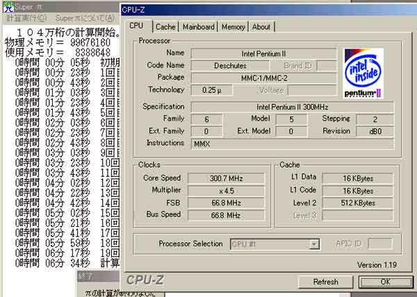Open the Super PI about menu
The height and width of the screenshot is (297, 417).
click(x=85, y=18)
